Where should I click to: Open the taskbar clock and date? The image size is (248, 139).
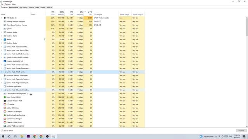[237, 136]
